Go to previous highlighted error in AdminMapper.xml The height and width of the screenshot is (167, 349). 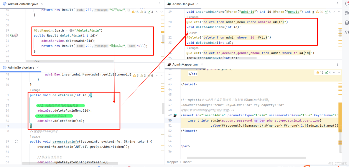click(x=334, y=72)
